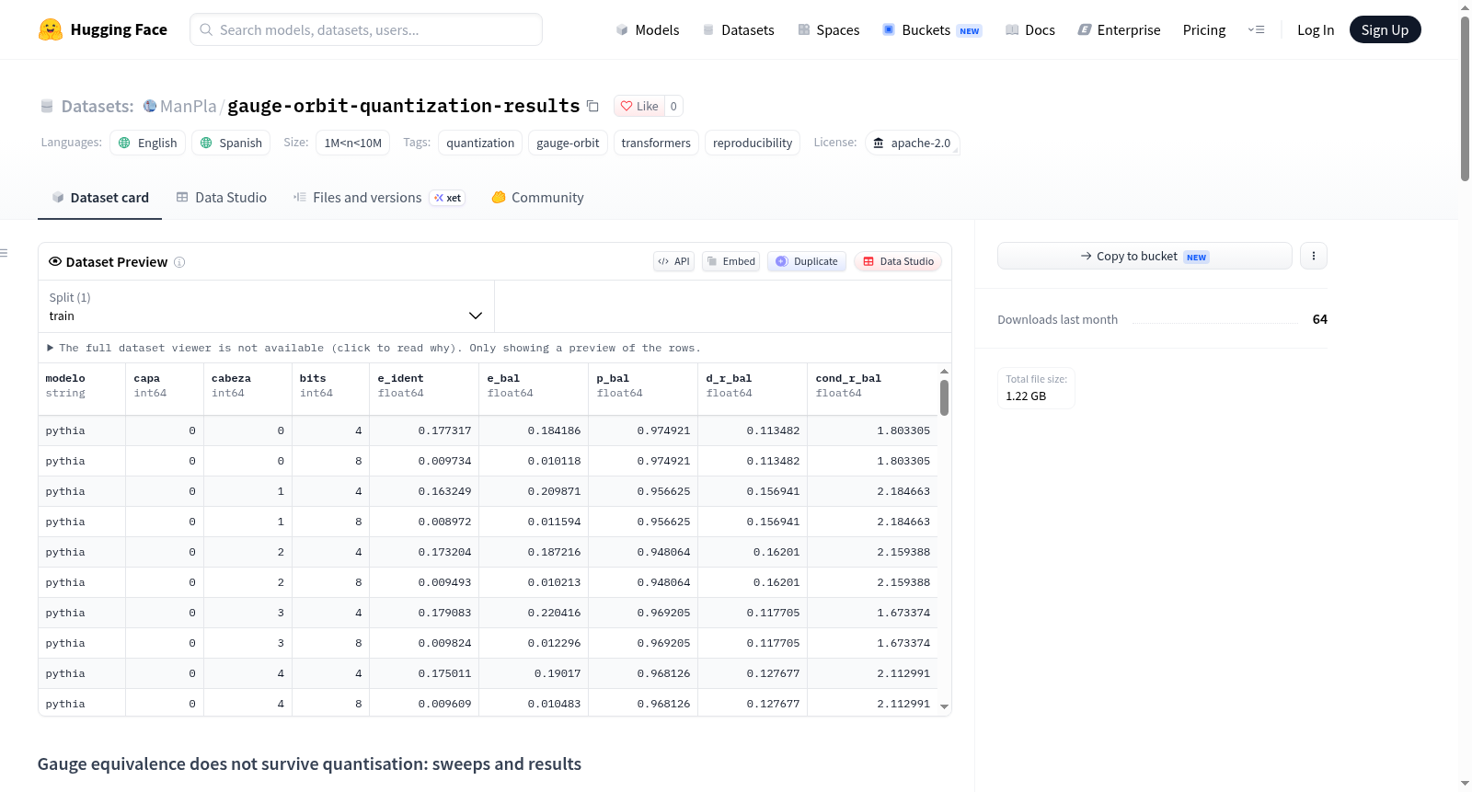Open the three-dot more options menu
This screenshot has height=792, width=1472.
1314,256
